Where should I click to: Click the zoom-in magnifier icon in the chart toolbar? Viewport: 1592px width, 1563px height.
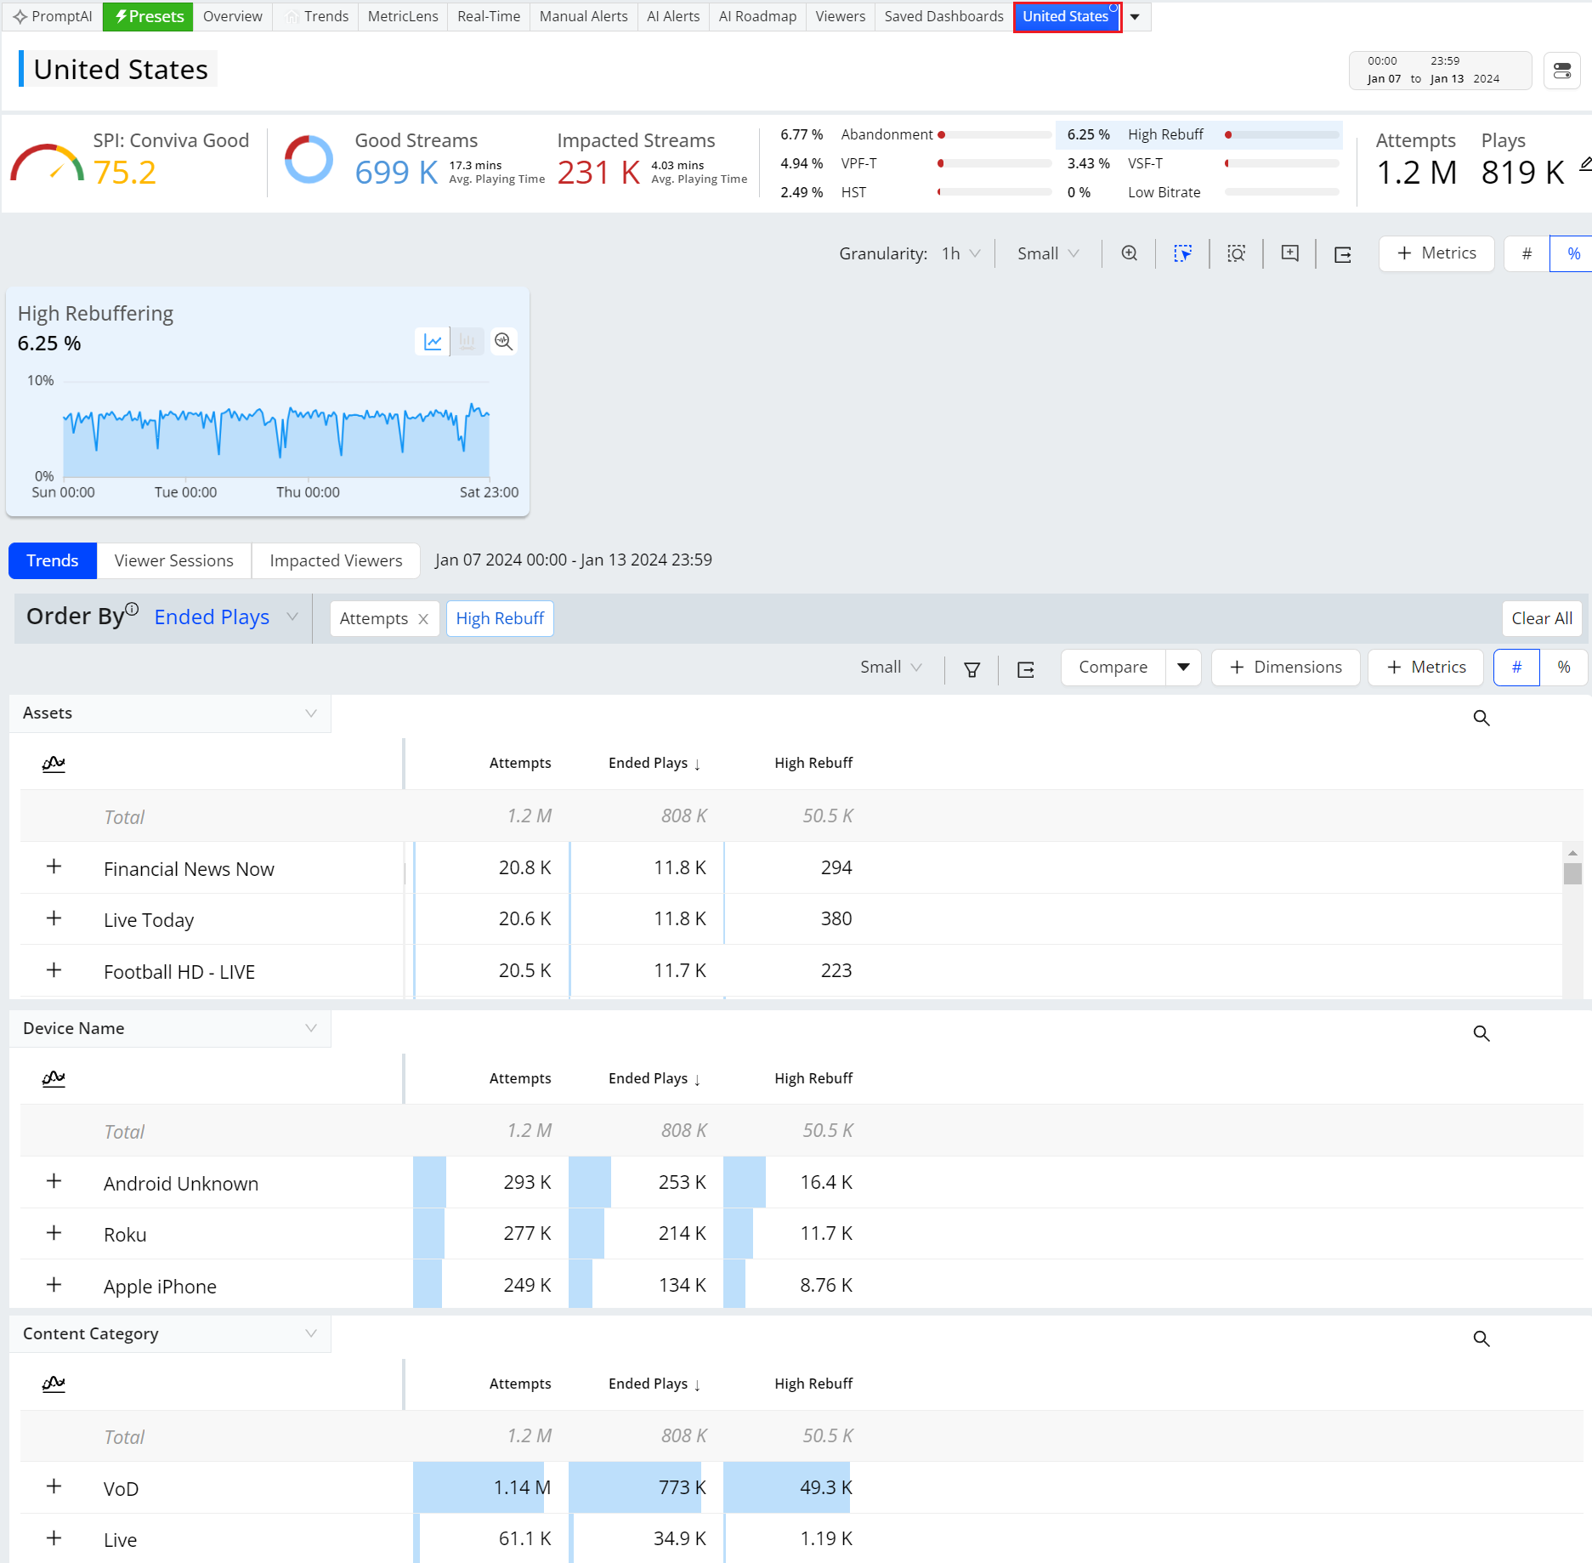[x=1129, y=253]
